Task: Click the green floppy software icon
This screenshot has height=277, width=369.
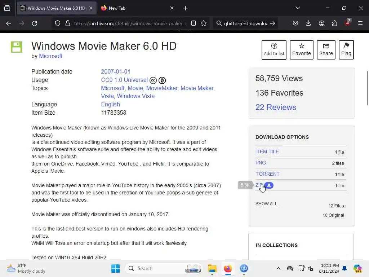Action: tap(17, 47)
